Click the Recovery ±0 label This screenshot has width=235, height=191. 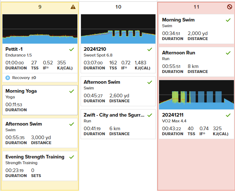coord(24,78)
